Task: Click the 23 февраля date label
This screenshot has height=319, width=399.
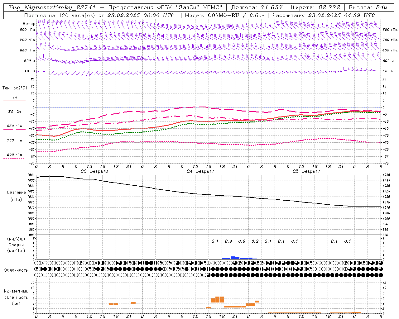Action: pyautogui.click(x=95, y=171)
